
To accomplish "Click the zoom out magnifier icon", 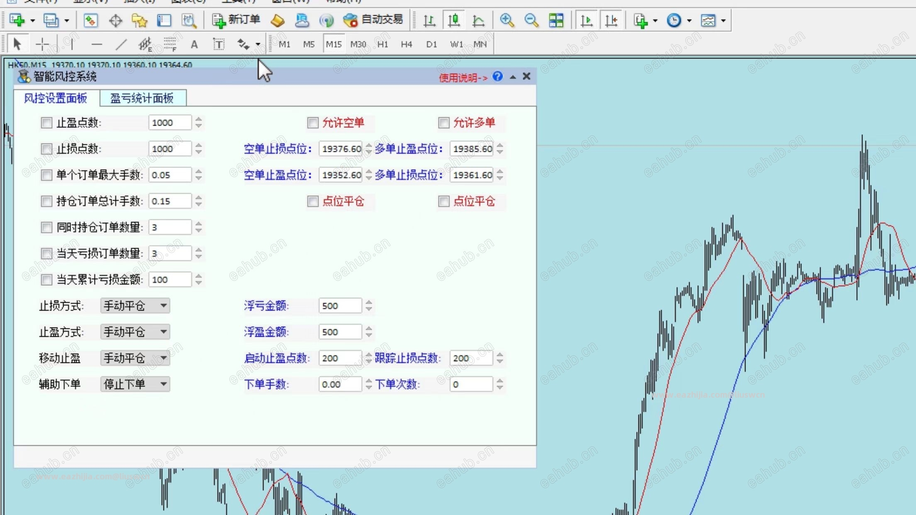I will tap(531, 20).
